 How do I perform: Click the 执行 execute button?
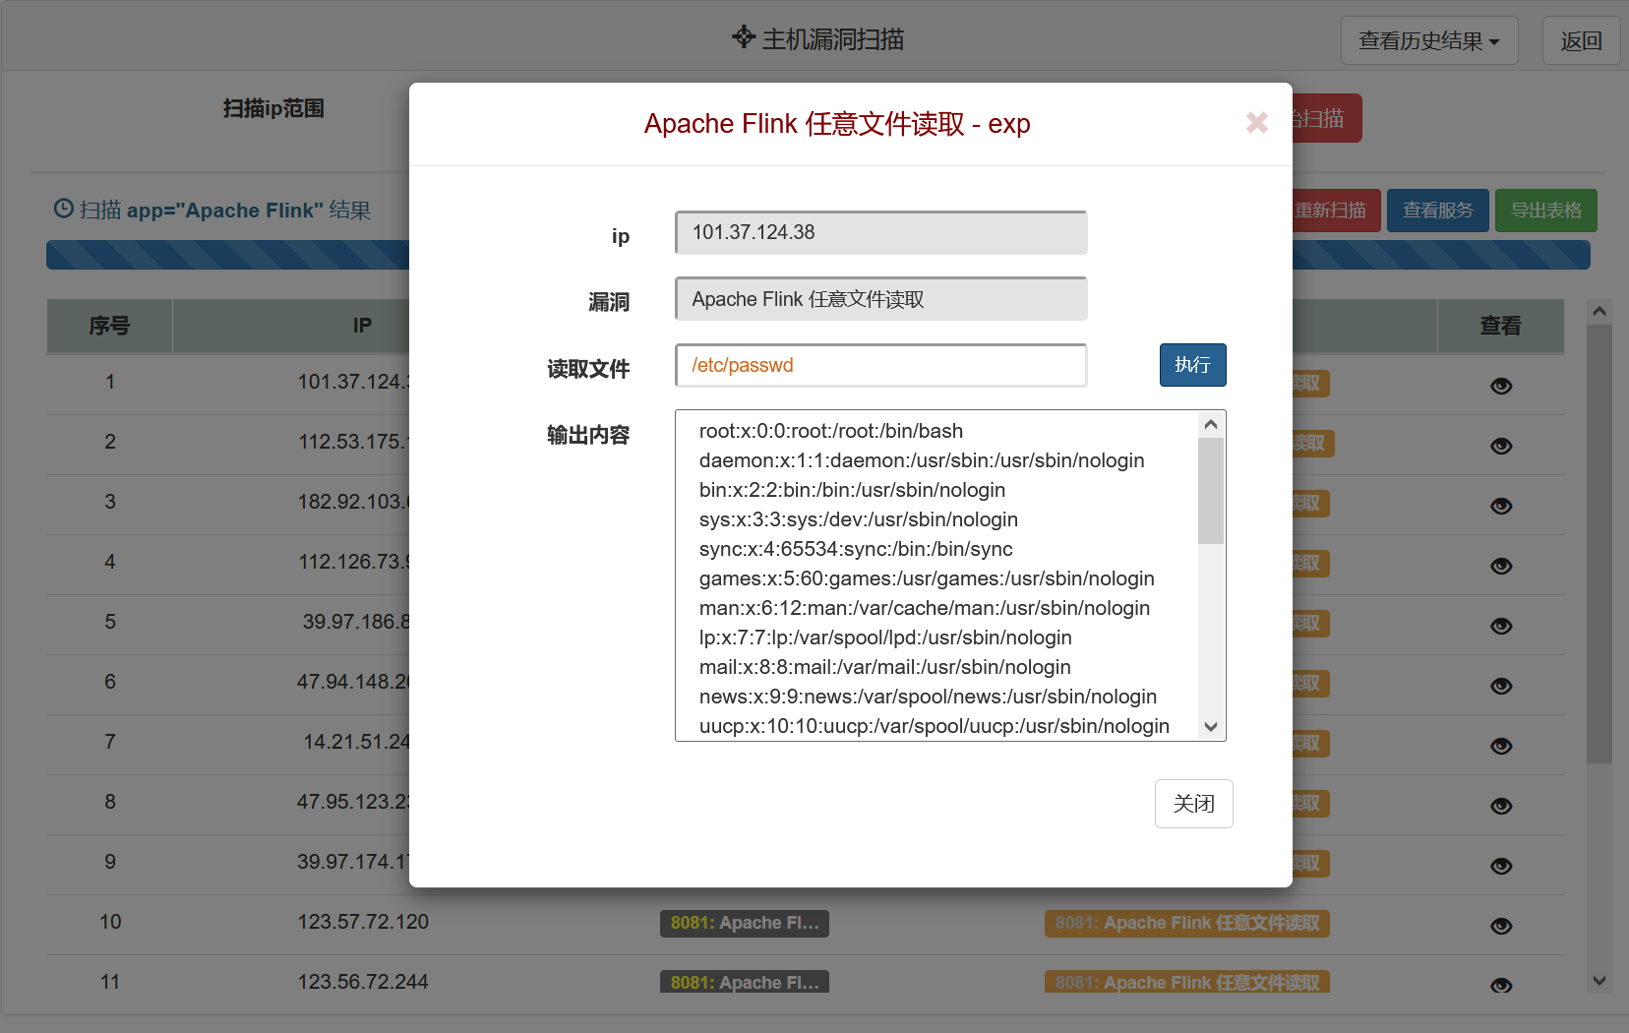click(x=1192, y=365)
